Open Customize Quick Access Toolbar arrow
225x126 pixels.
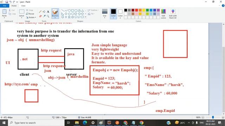[17, 2]
